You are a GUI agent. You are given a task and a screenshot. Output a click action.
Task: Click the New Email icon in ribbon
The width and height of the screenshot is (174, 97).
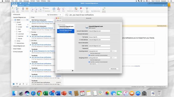coord(13,9)
